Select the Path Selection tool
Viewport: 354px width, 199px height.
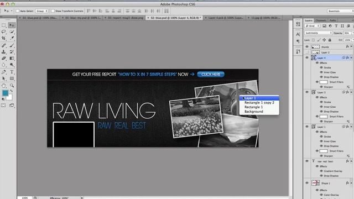point(4,78)
